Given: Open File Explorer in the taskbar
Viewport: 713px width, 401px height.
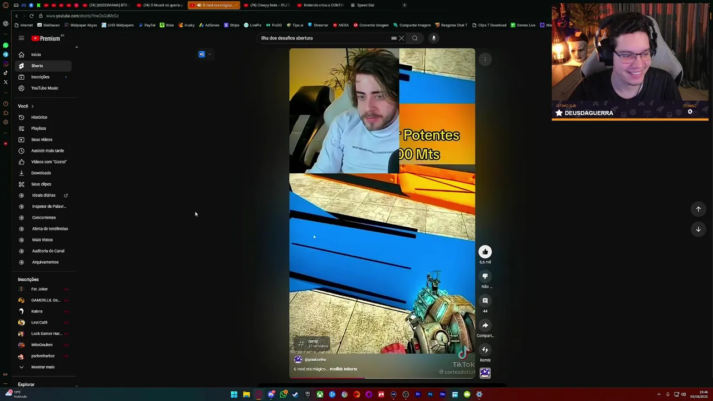Looking at the screenshot, I should coord(246,394).
